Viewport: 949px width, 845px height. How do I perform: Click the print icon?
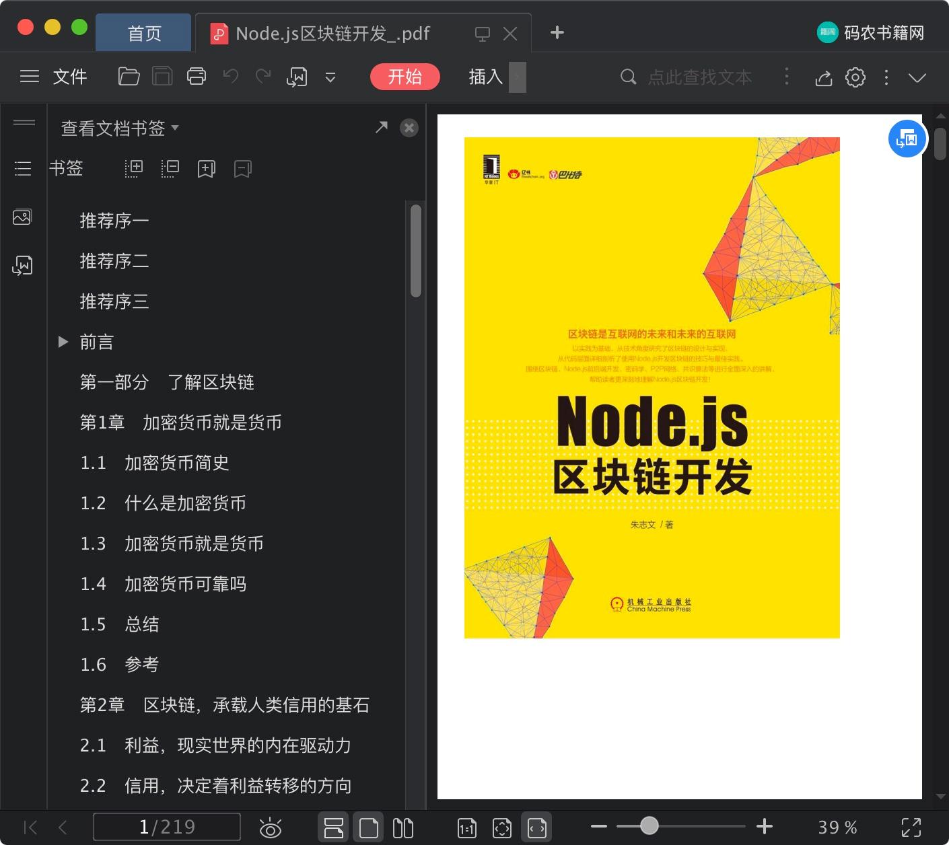(x=197, y=77)
